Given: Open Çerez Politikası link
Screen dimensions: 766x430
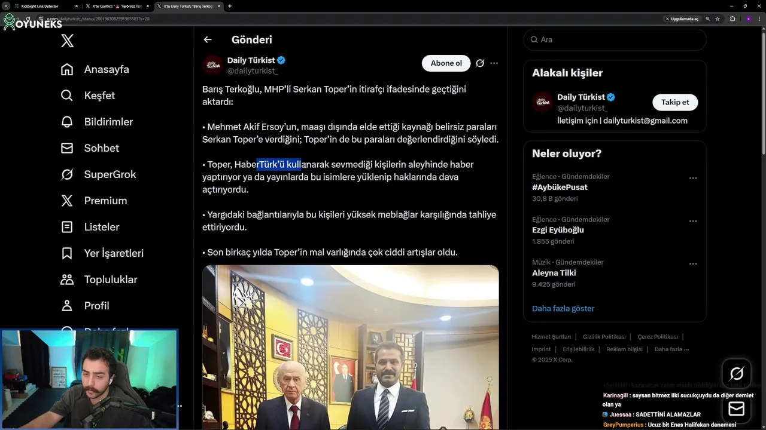Looking at the screenshot, I should click(658, 337).
